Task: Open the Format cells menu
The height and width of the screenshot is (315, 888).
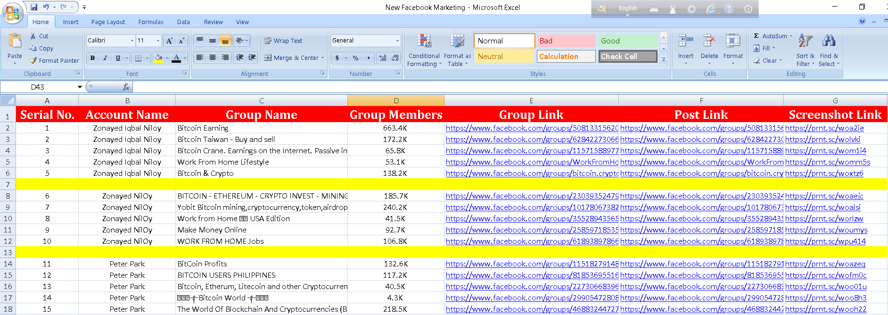Action: [733, 50]
